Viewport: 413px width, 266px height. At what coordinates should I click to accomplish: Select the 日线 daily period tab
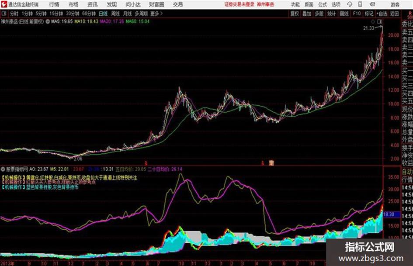pos(103,14)
